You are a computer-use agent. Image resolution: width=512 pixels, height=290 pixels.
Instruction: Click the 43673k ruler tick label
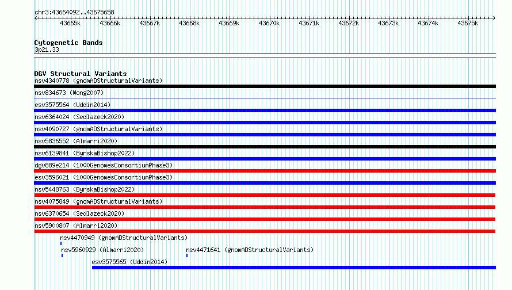pos(388,23)
